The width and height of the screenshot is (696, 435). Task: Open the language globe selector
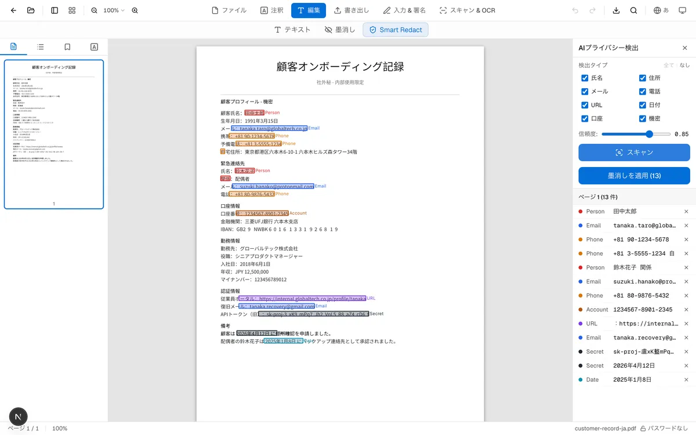click(661, 10)
